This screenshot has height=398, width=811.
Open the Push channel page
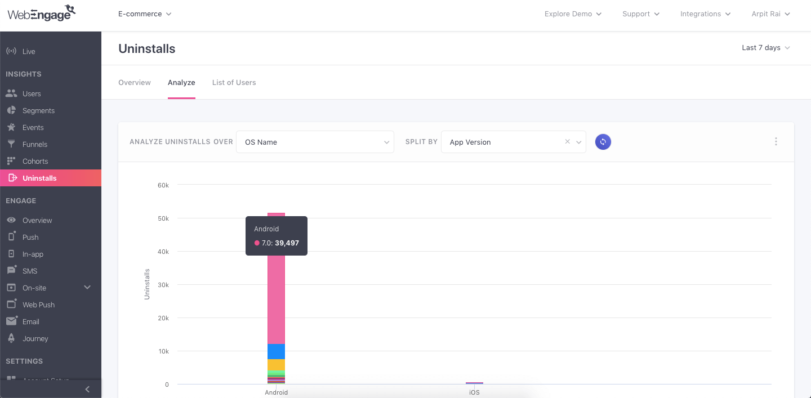point(30,237)
